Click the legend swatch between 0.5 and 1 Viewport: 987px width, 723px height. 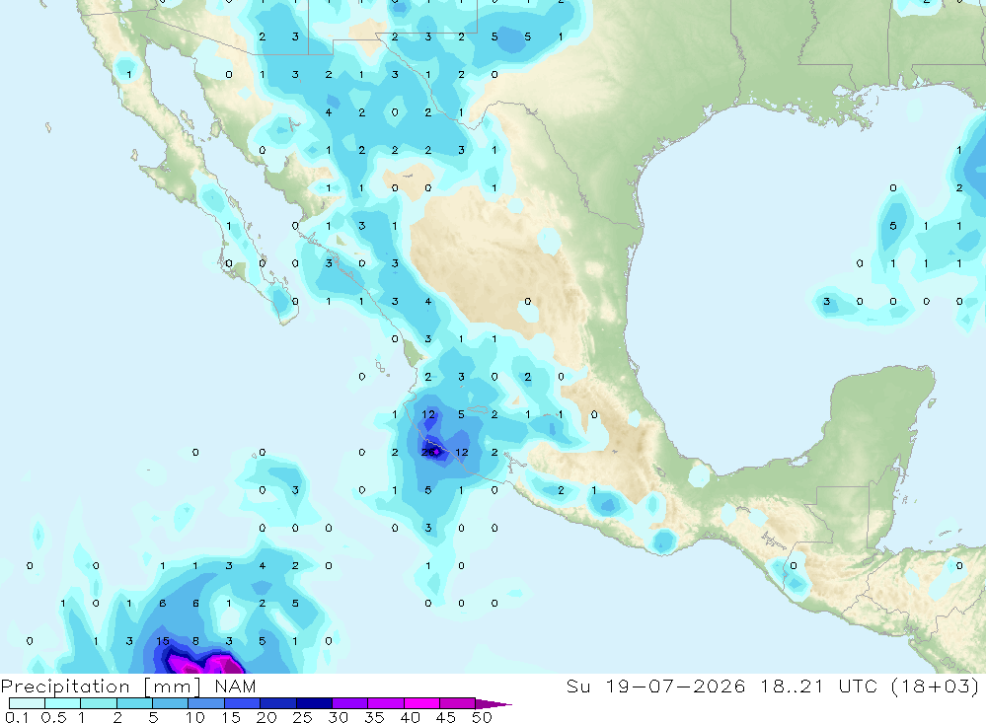click(63, 703)
